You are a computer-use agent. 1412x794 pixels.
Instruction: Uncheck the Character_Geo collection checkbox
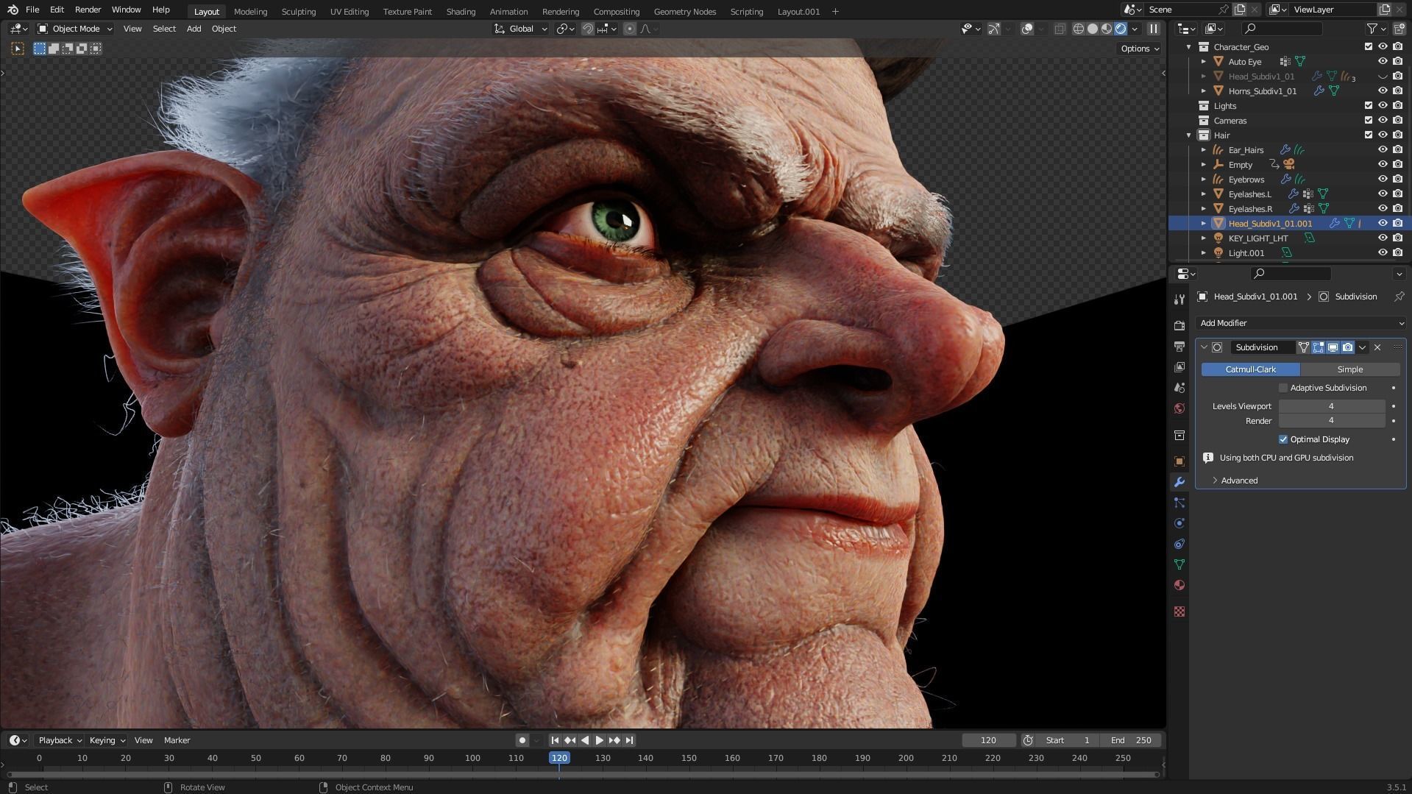(x=1369, y=46)
